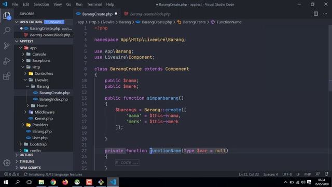Screen dimensions: 332x187
Task: Open the Extensions view icon
Action: point(7,76)
